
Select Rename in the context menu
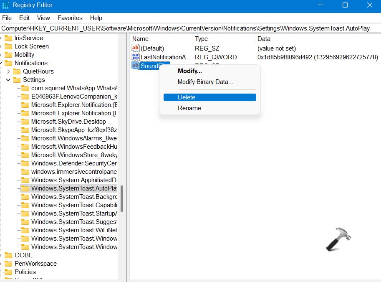click(x=189, y=108)
